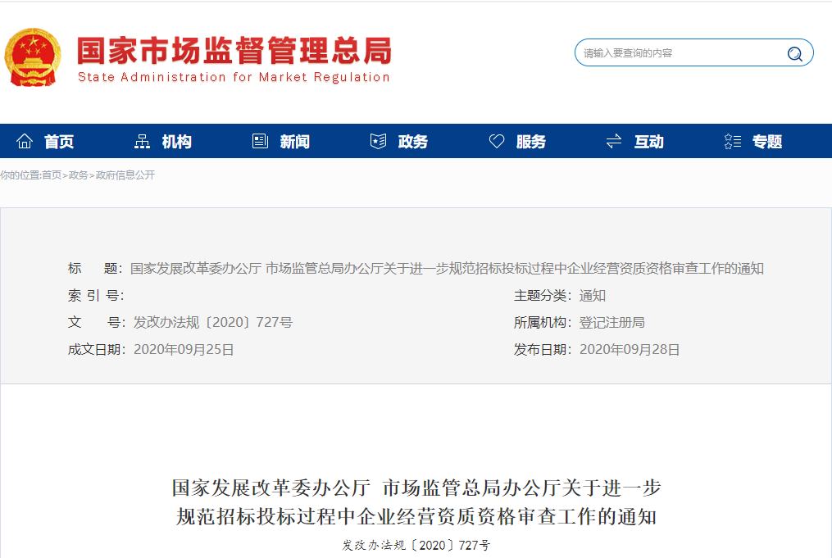Click the State Administration for Market Regulation text
The image size is (832, 558).
tap(234, 78)
